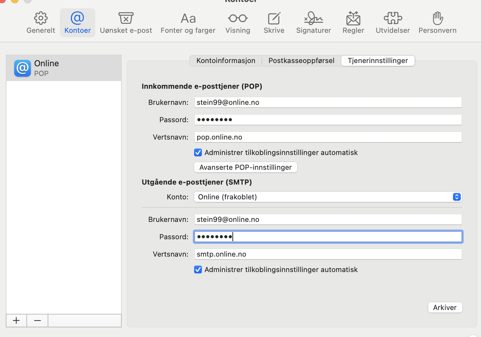The image size is (481, 337).
Task: Select the Online POP account in sidebar
Action: point(64,68)
